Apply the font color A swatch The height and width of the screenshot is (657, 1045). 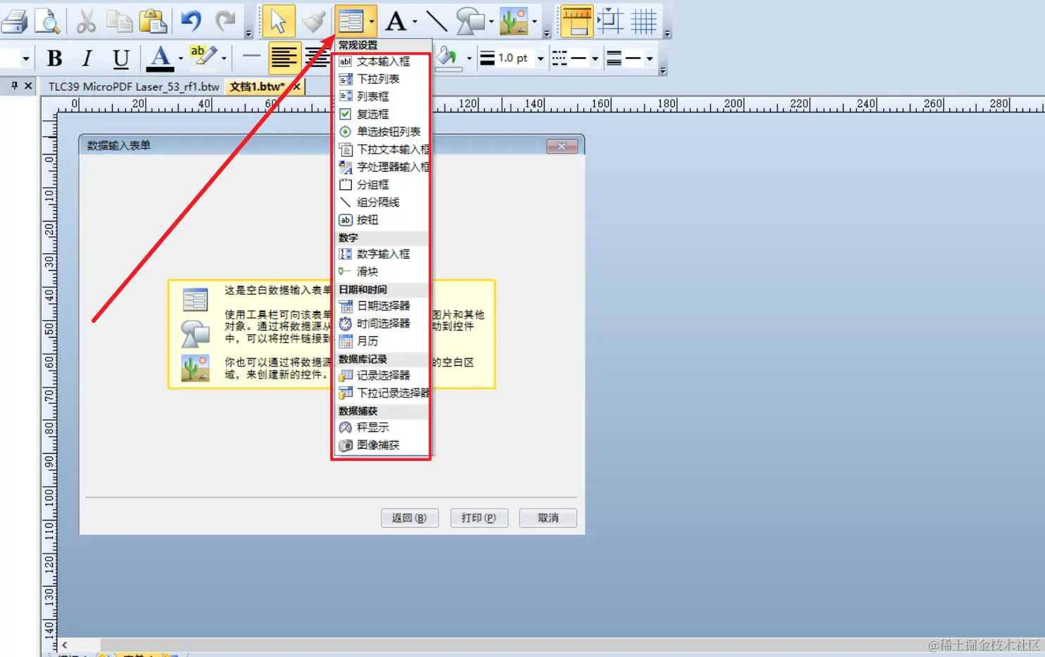[160, 58]
